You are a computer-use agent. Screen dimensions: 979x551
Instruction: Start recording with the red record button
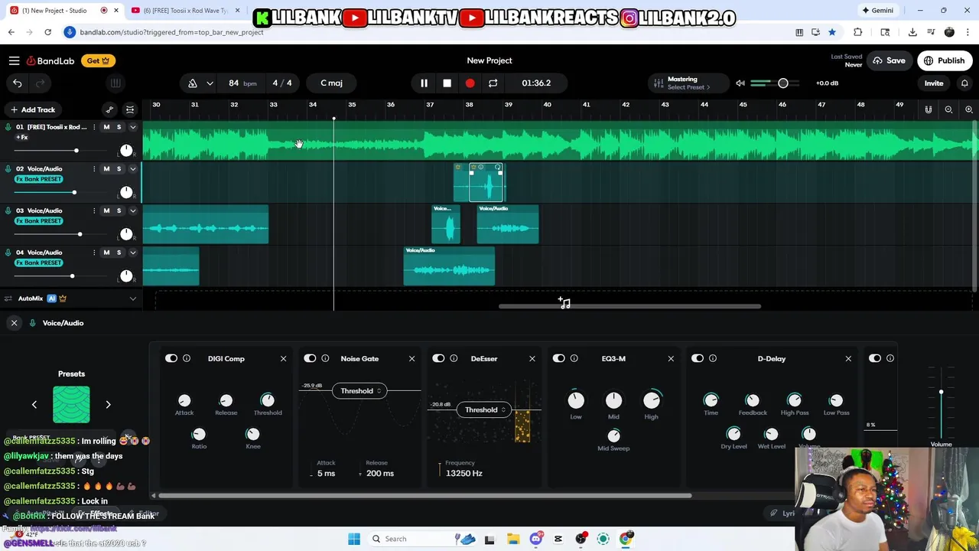click(x=470, y=83)
